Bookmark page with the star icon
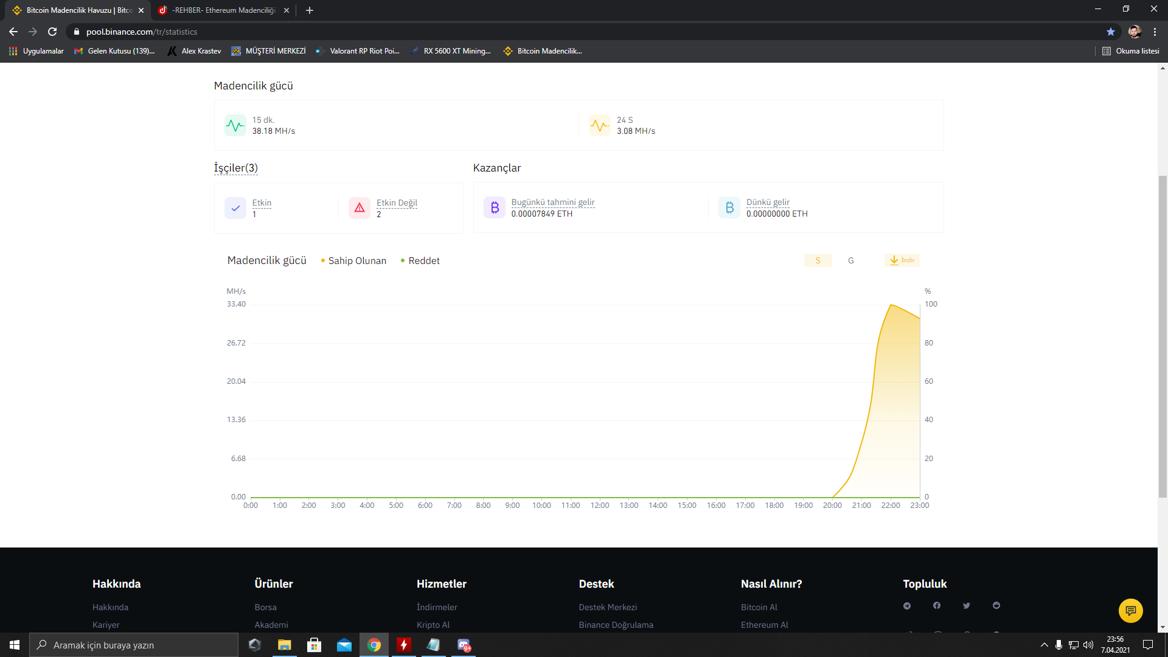This screenshot has width=1168, height=657. [1111, 32]
